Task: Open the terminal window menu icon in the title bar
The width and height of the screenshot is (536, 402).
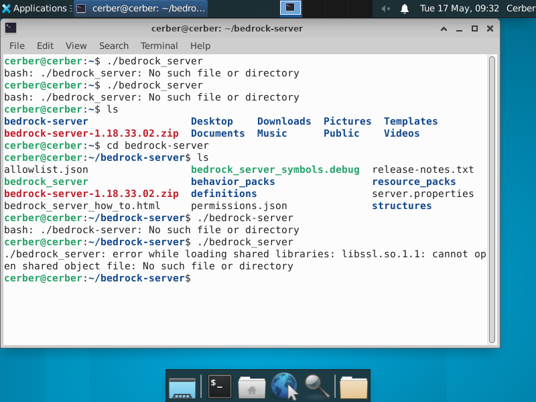Action: pyautogui.click(x=11, y=29)
